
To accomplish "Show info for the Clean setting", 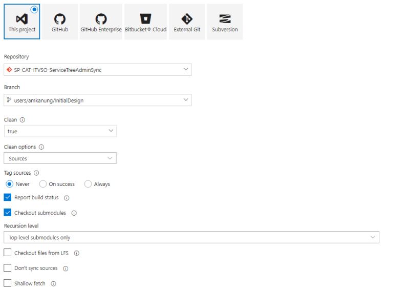I will click(x=23, y=120).
